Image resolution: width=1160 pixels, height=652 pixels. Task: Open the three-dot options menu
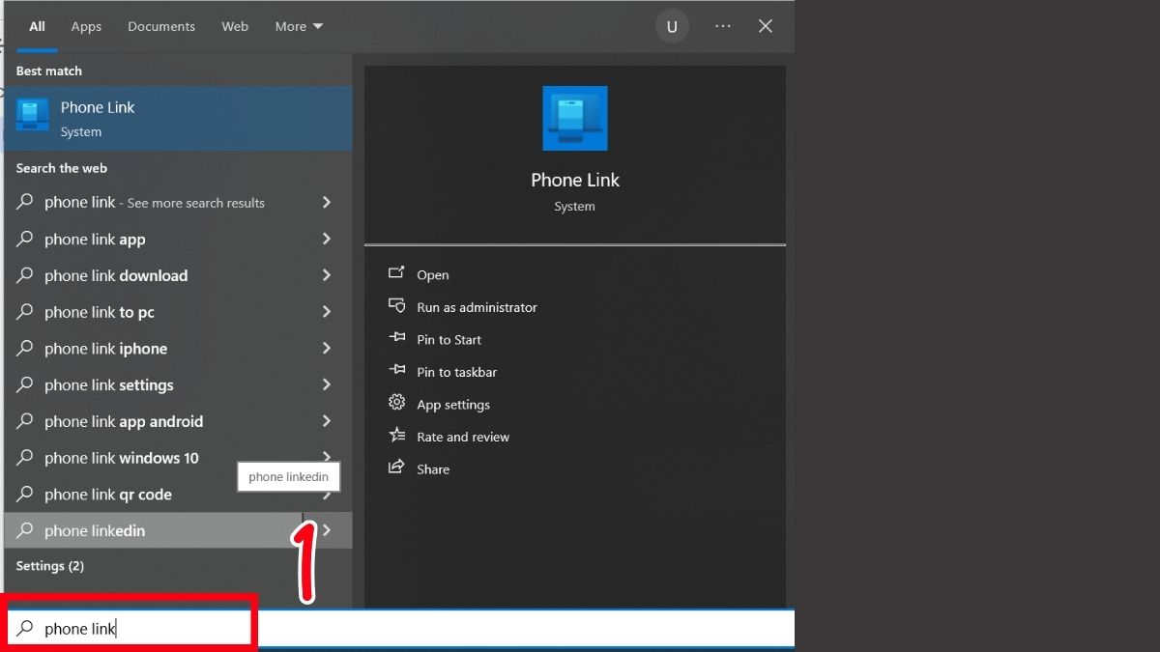pyautogui.click(x=723, y=26)
